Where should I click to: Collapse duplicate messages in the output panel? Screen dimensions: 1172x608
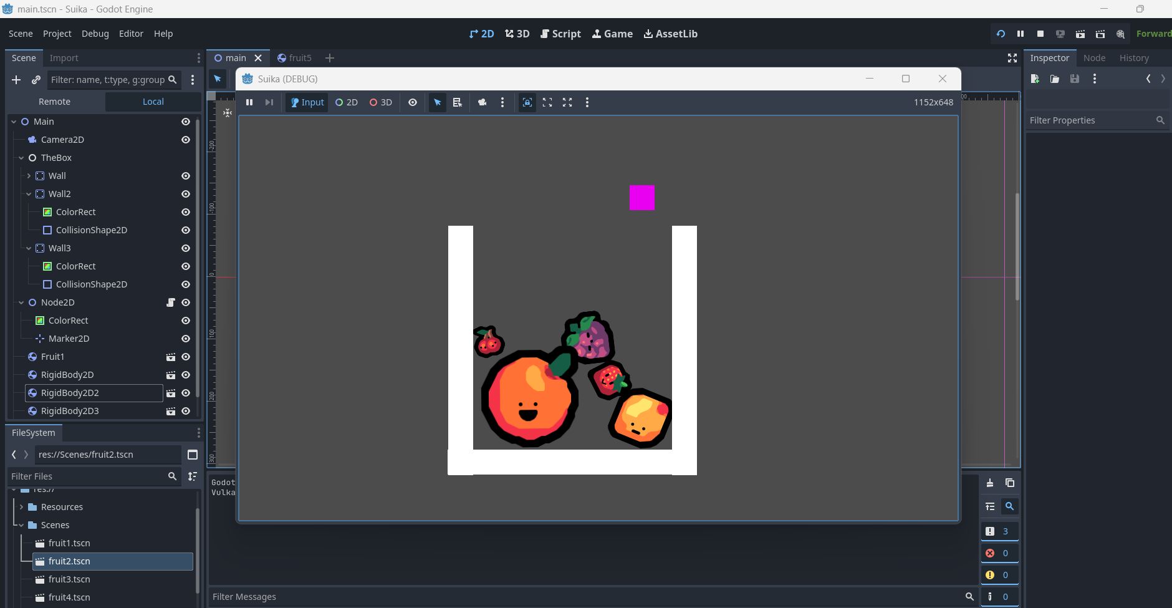point(990,506)
